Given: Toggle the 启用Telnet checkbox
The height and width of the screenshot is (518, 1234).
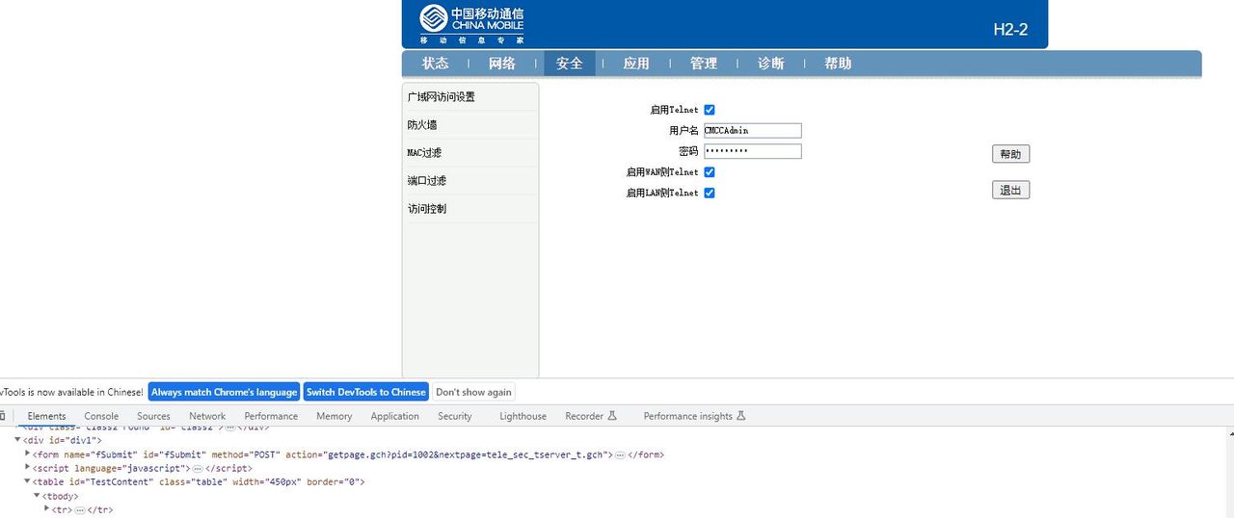Looking at the screenshot, I should (x=710, y=110).
